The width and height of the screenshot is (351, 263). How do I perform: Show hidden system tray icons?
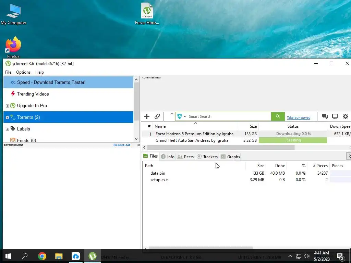pyautogui.click(x=290, y=256)
